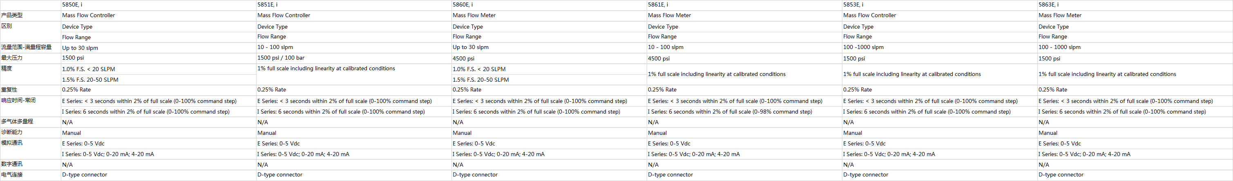Select the 重复性 row label
The width and height of the screenshot is (1233, 181).
pyautogui.click(x=9, y=89)
